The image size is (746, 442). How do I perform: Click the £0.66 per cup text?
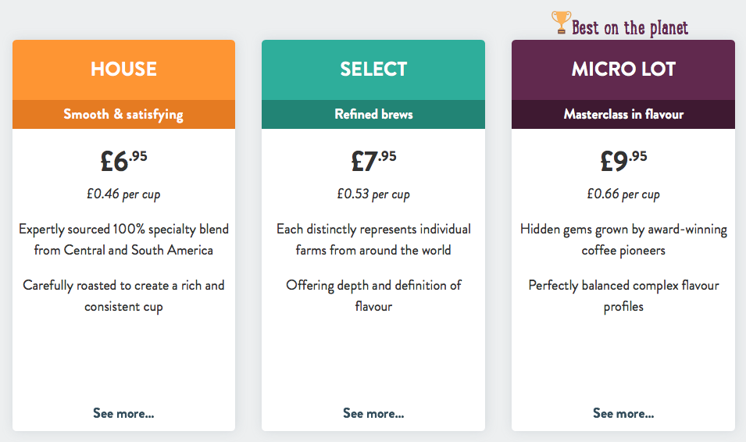coord(623,194)
